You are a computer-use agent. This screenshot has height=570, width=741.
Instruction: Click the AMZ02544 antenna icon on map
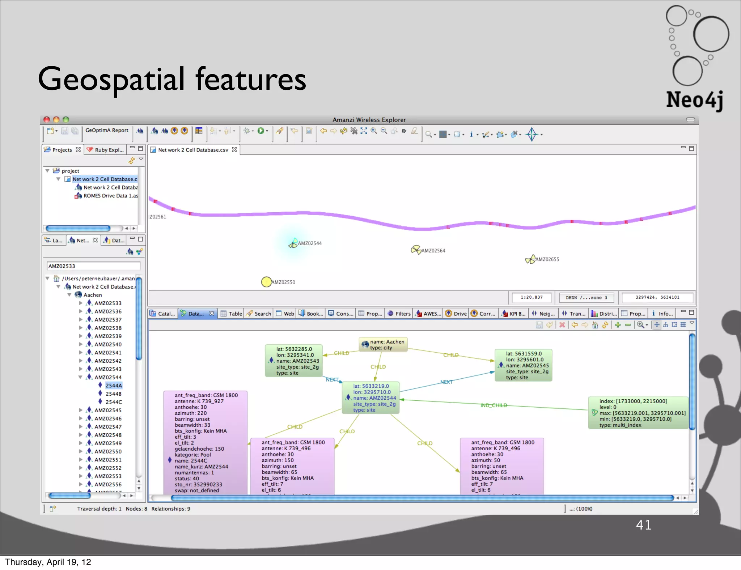pos(293,243)
